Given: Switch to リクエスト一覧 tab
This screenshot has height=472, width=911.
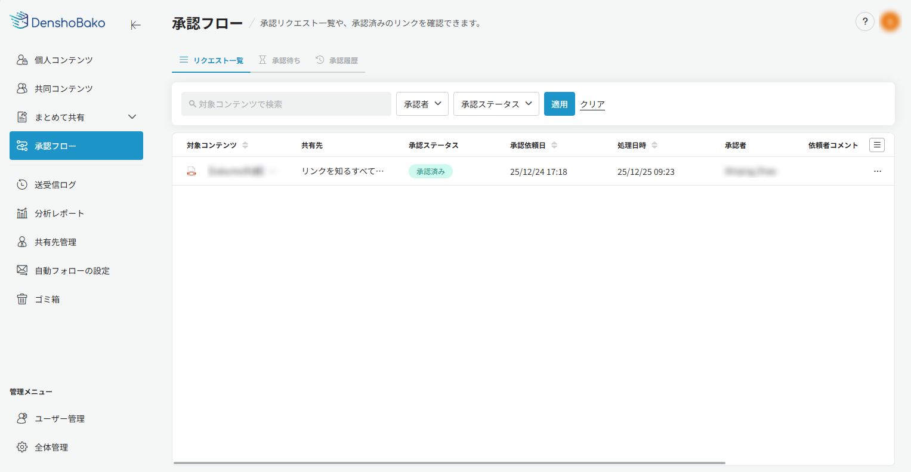Looking at the screenshot, I should [x=211, y=60].
